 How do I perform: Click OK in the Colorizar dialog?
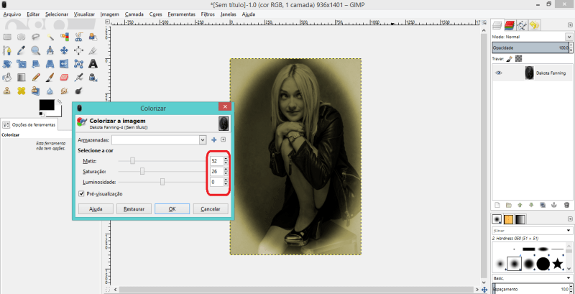[x=172, y=209]
